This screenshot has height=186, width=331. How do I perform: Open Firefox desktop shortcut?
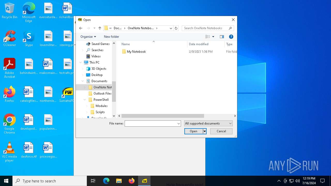coord(10,94)
